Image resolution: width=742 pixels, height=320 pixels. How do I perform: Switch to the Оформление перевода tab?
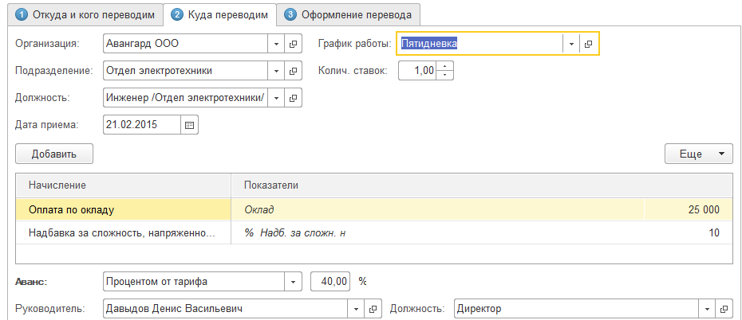[x=350, y=14]
